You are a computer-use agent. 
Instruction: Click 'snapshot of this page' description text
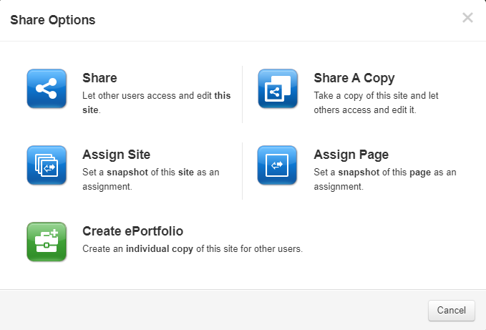[385, 179]
